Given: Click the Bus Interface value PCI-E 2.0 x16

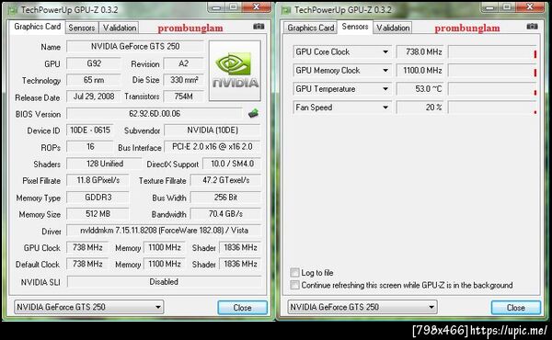Looking at the screenshot, I should click(213, 147).
